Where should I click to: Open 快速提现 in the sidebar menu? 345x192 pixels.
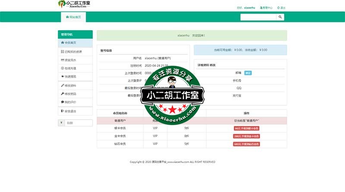[70, 76]
